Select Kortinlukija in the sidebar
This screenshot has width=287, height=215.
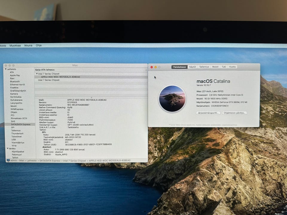16,97
